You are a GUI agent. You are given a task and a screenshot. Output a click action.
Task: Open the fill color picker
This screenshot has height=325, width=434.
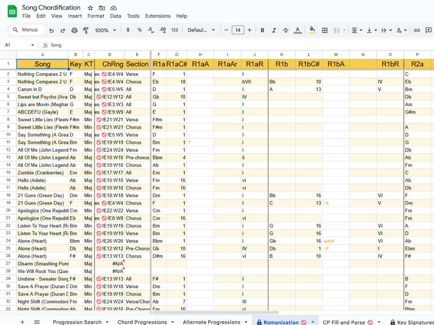click(x=312, y=30)
